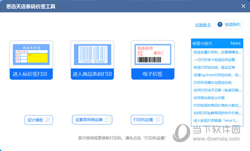Screen dimensions: 250x151
Task: Open the product barcode thumbnail image
Action: click(x=92, y=55)
